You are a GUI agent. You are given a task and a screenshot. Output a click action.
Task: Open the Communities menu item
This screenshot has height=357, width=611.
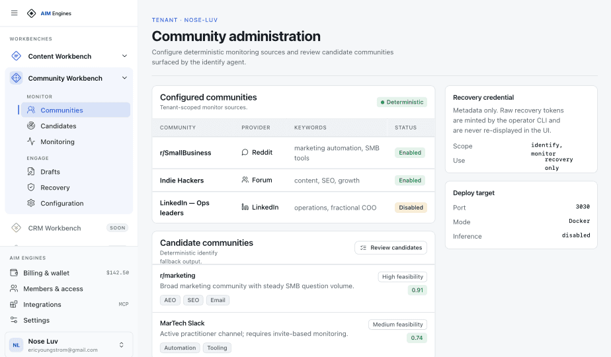click(x=75, y=110)
